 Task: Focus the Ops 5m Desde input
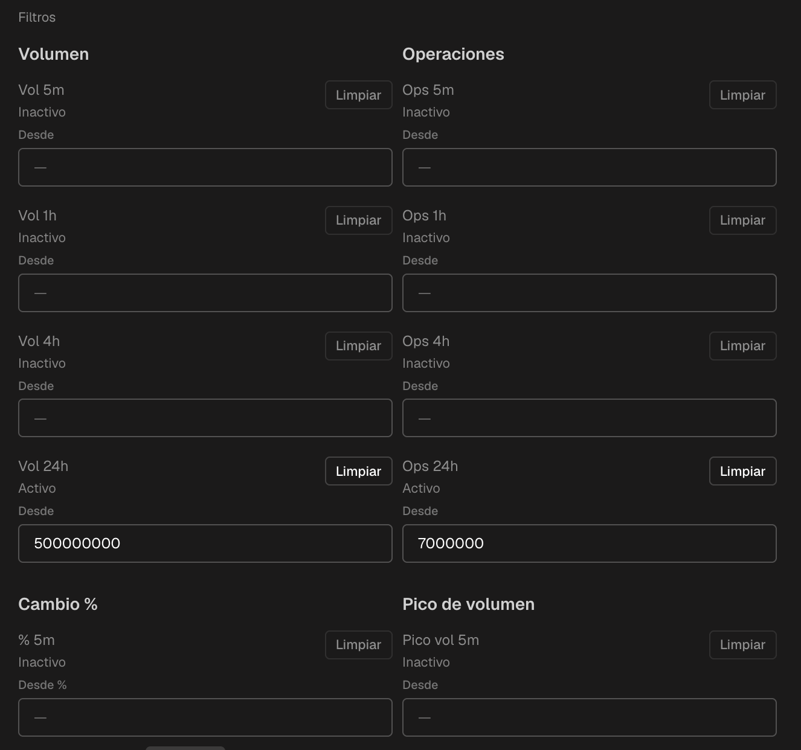(x=590, y=167)
